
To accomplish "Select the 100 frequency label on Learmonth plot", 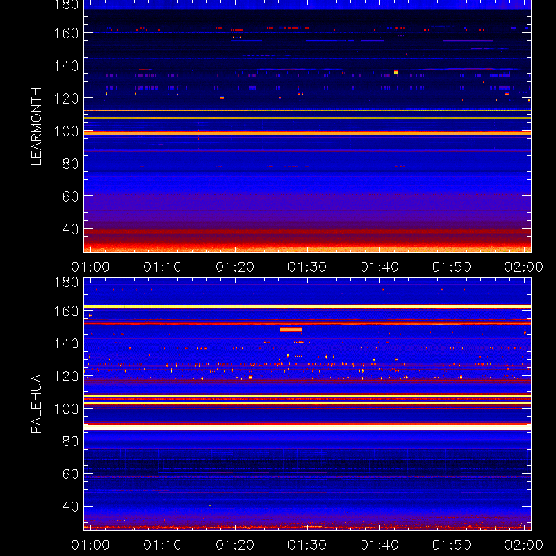I will (66, 131).
